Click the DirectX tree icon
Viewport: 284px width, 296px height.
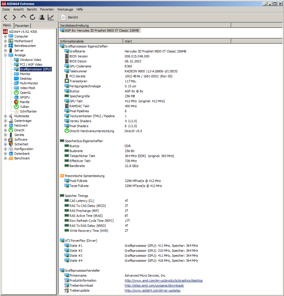coord(11,130)
